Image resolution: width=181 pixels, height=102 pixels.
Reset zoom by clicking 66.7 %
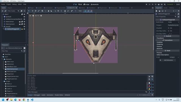37,16
